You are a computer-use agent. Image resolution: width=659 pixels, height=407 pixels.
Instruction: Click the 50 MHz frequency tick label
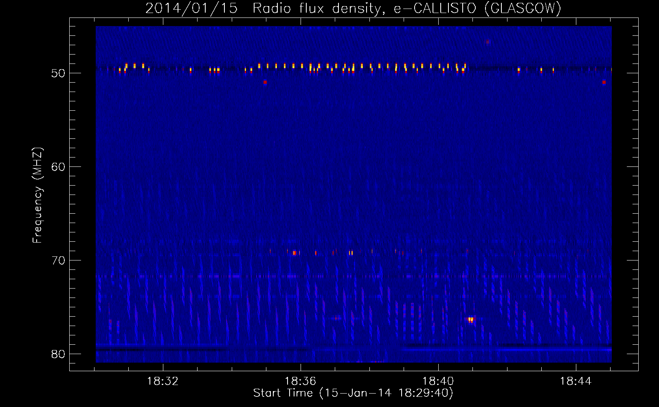coord(58,73)
